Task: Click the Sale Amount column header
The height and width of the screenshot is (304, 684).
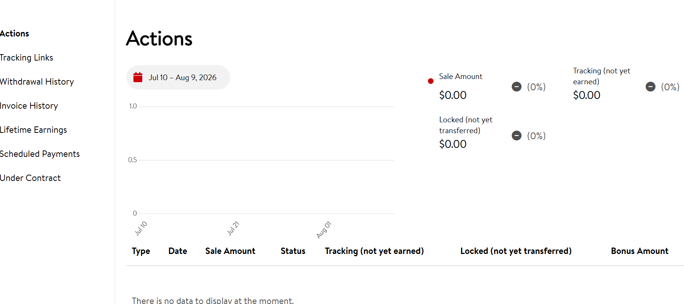Action: pyautogui.click(x=230, y=251)
